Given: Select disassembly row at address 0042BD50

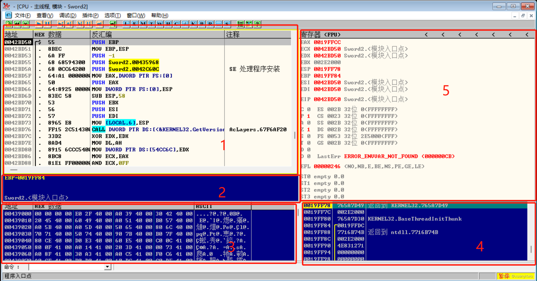Looking at the screenshot, I should coord(147,42).
